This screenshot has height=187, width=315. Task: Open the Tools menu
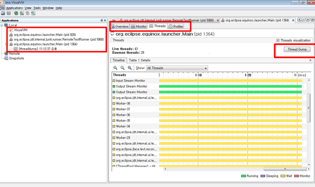(x=37, y=8)
